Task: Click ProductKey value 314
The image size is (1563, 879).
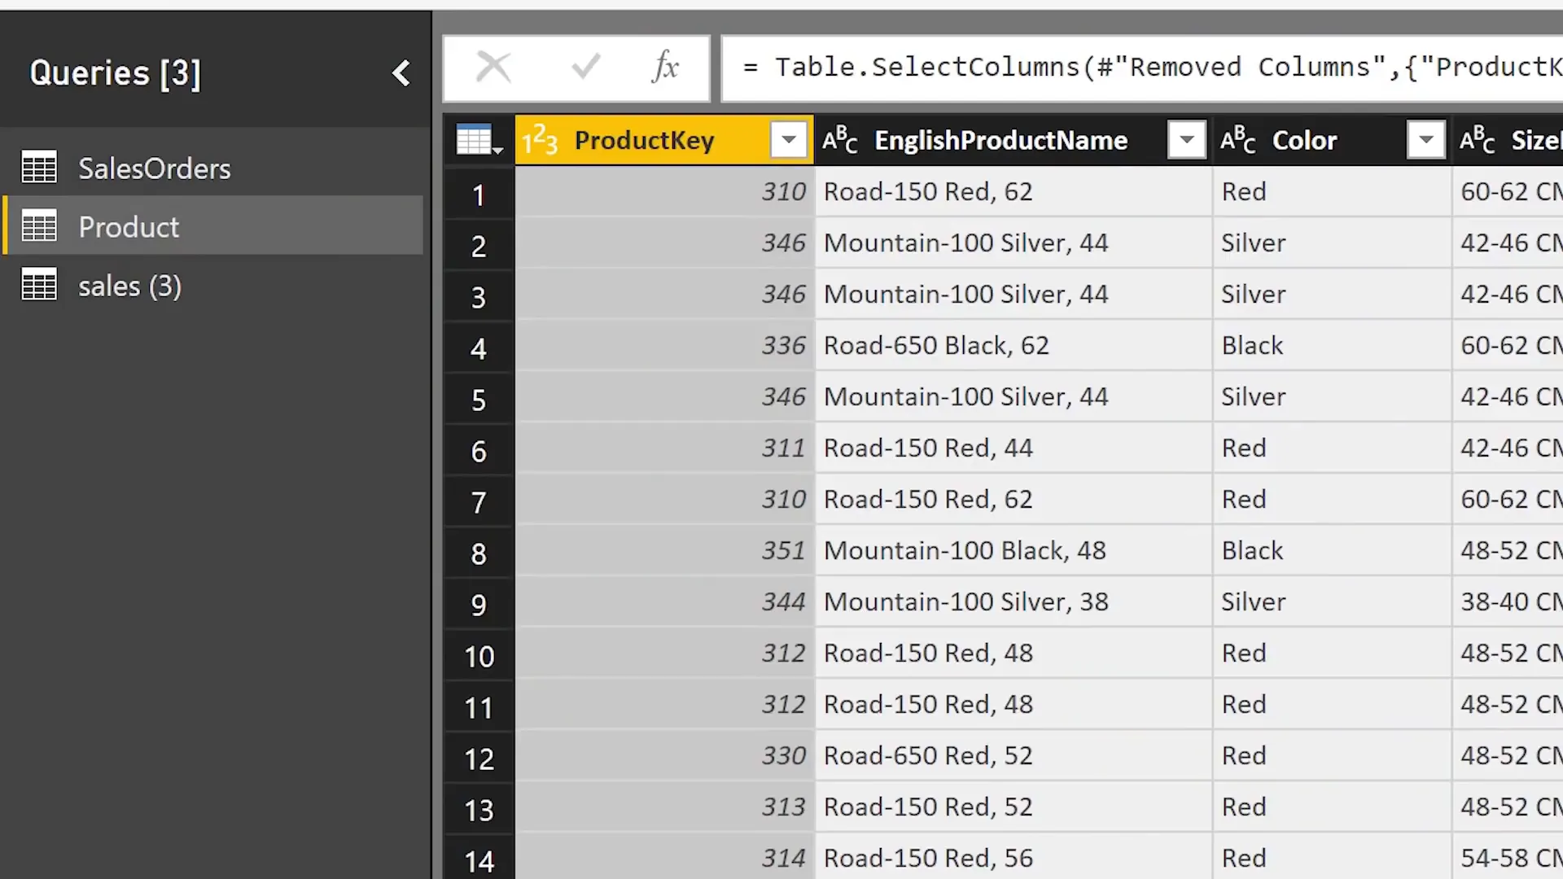Action: (664, 858)
